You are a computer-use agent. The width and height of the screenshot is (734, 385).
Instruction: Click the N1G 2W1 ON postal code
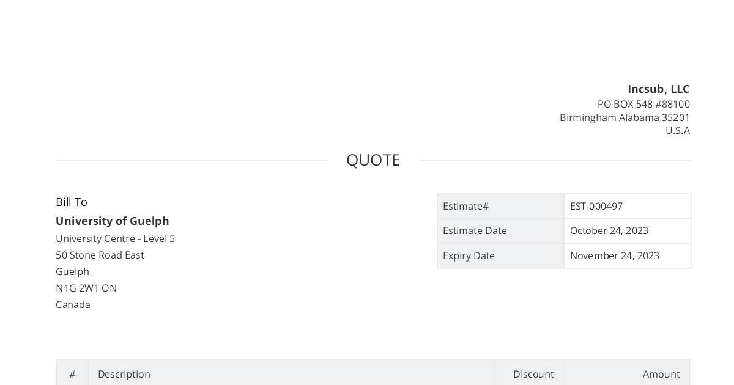click(86, 288)
